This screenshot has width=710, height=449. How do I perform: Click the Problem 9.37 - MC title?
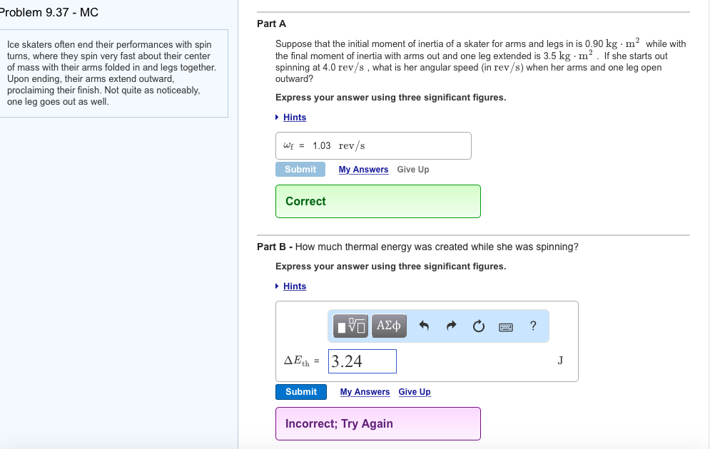(x=49, y=12)
